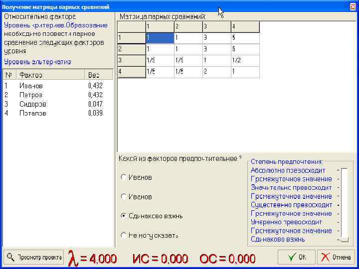This screenshot has width=359, height=269.
Task: Select the Иванов row in factor list
Action: pyautogui.click(x=58, y=86)
